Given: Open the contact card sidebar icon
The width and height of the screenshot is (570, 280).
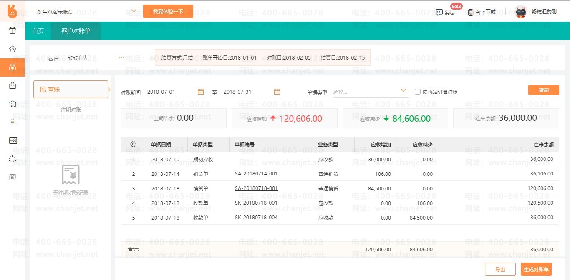Looking at the screenshot, I should pos(13,140).
